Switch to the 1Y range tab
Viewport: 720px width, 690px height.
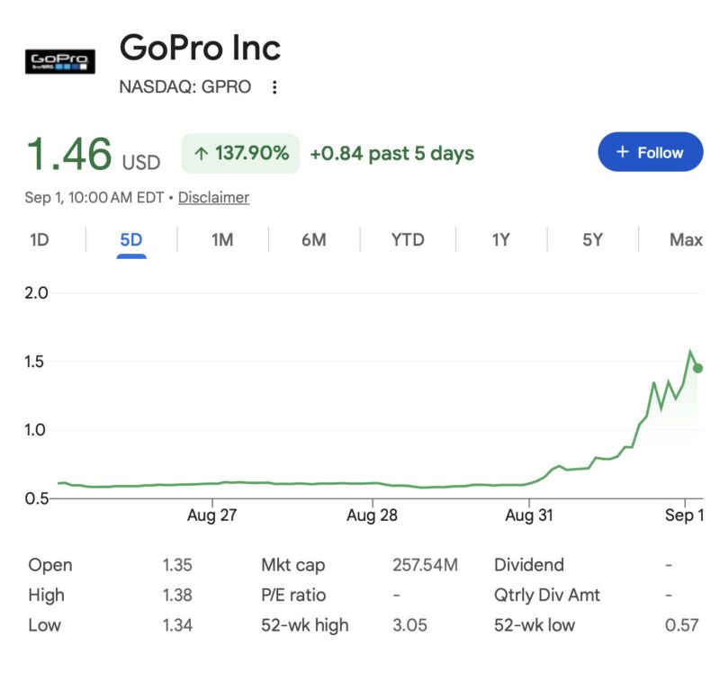501,239
